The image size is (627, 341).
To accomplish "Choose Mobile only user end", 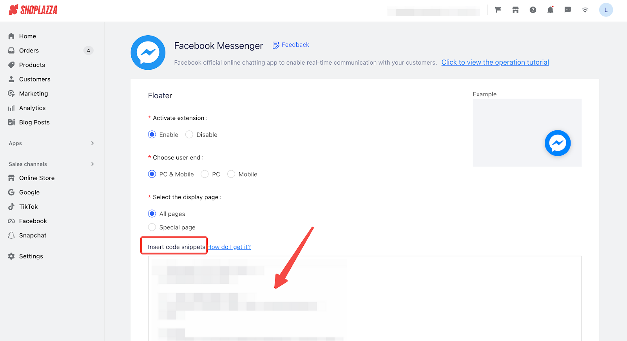I will tap(231, 174).
